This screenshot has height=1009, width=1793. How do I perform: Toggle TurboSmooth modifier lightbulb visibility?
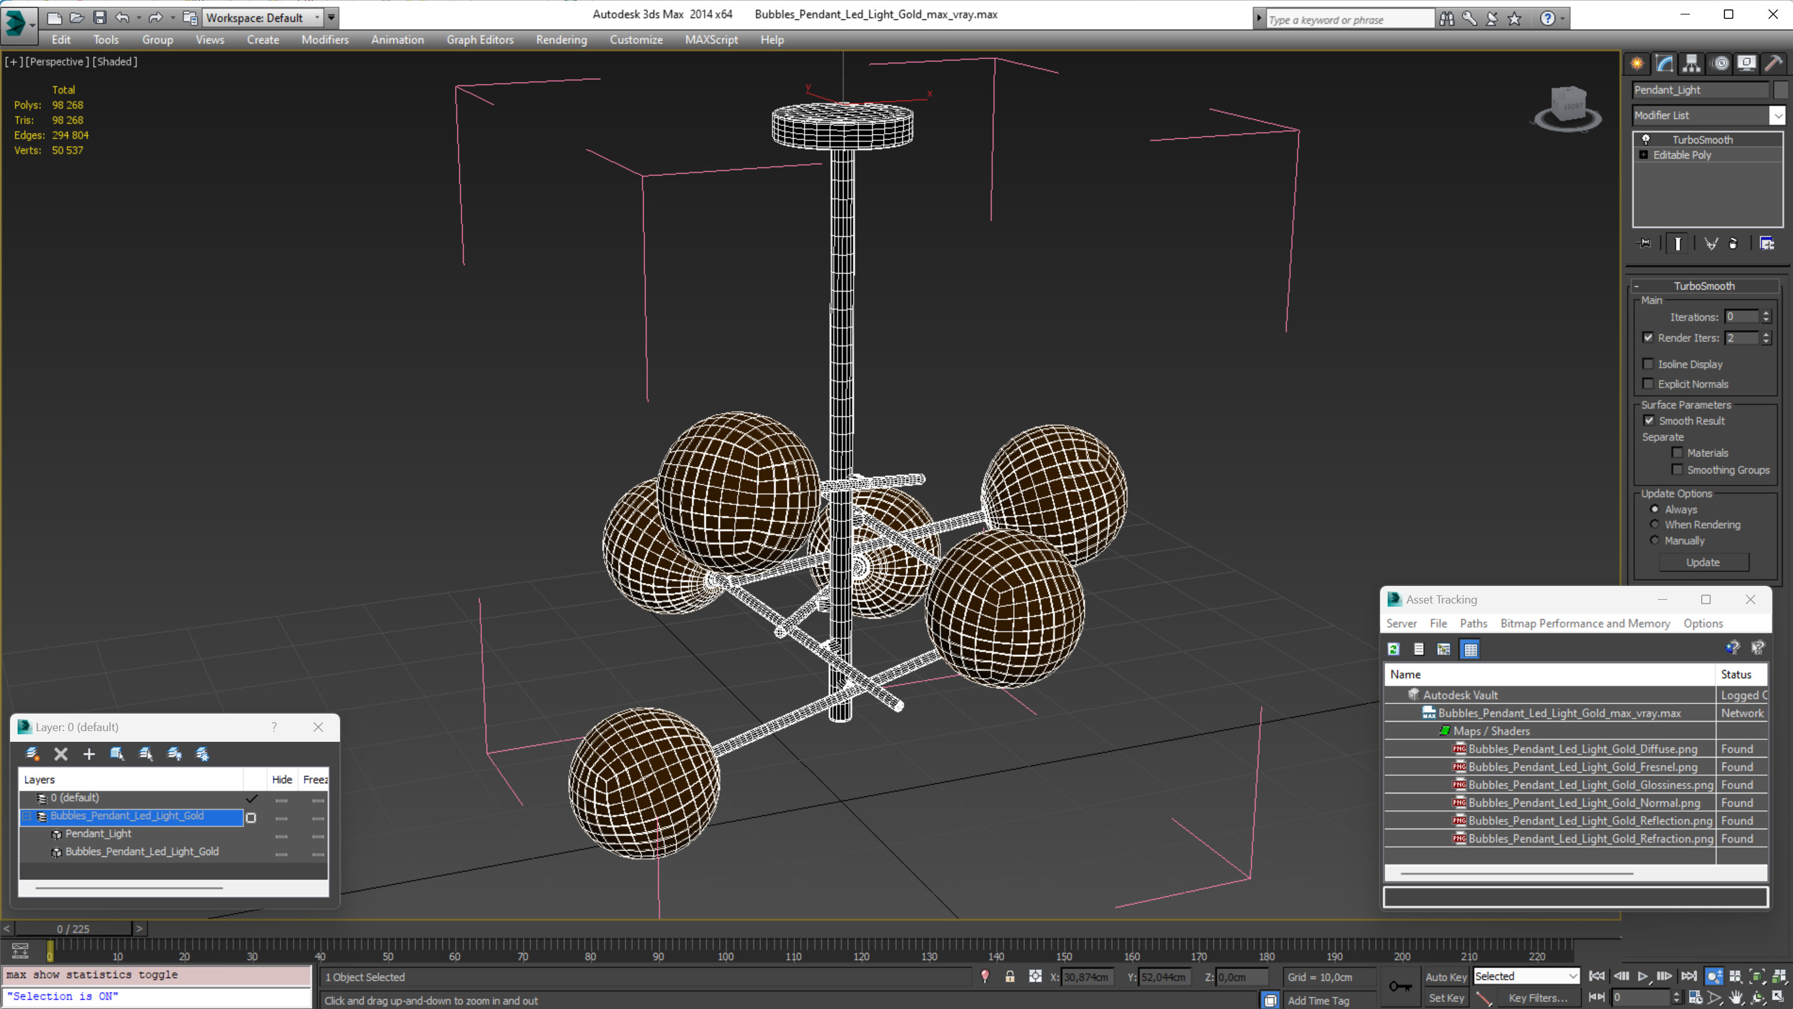pos(1646,140)
